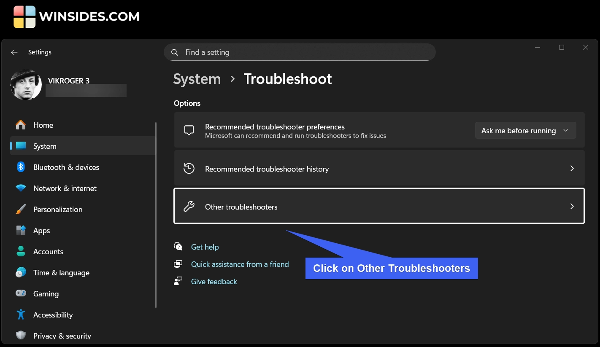Expand Recommended troubleshooter history chevron
Screen dimensions: 600x347
tap(572, 169)
